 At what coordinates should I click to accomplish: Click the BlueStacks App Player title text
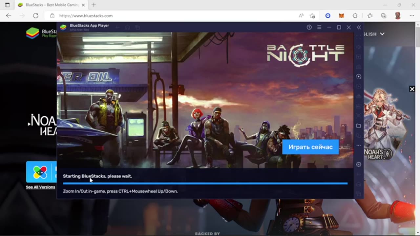(89, 26)
